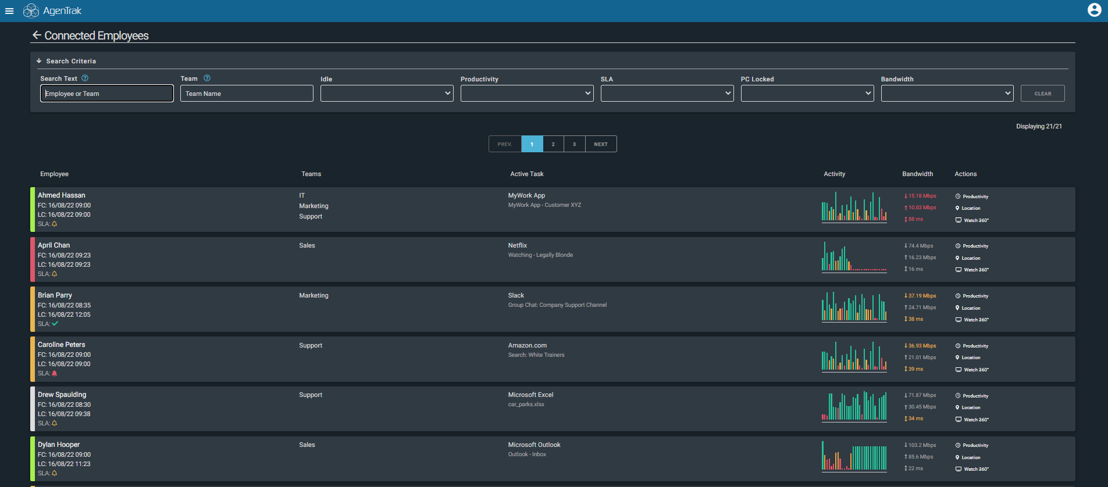Click the AgenTrak logo
This screenshot has height=487, width=1108.
(52, 10)
